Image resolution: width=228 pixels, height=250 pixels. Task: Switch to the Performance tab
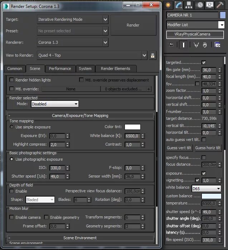point(60,69)
